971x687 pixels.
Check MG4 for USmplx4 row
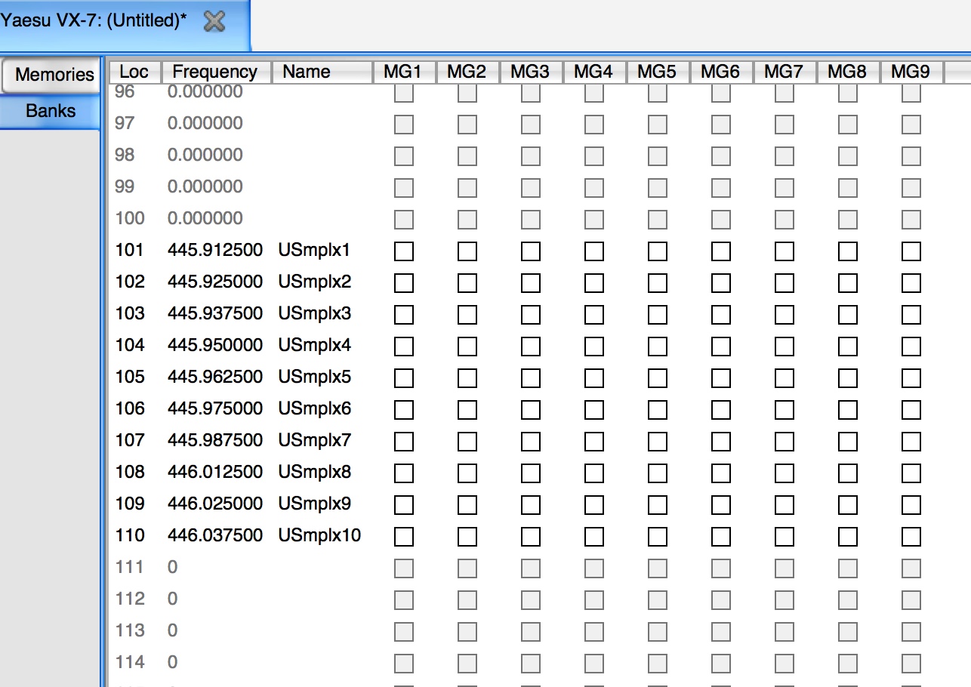pos(594,346)
